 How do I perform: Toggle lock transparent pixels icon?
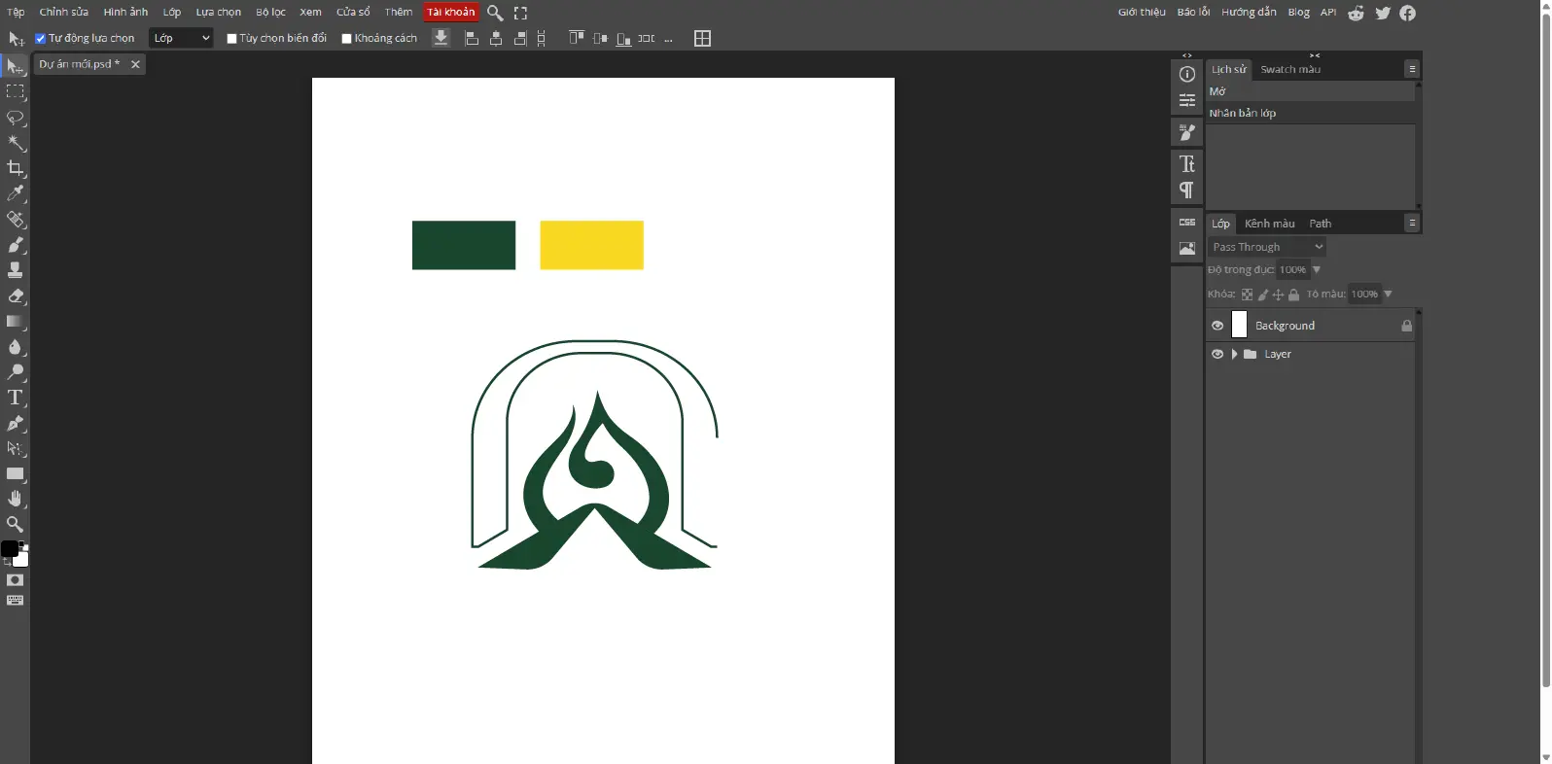(x=1247, y=295)
